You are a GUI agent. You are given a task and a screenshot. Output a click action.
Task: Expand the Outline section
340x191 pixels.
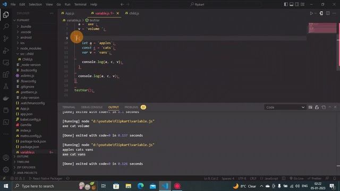pyautogui.click(x=35, y=157)
